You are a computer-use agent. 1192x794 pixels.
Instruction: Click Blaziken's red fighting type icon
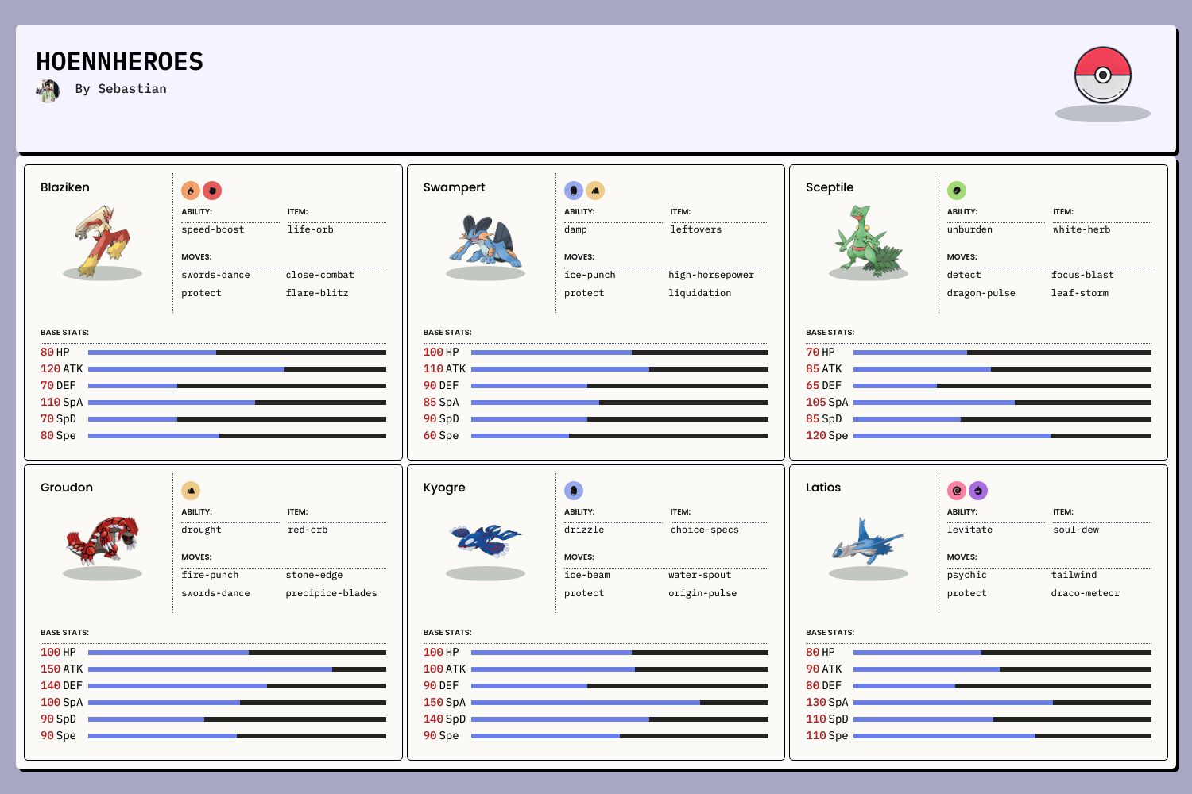[x=212, y=191]
